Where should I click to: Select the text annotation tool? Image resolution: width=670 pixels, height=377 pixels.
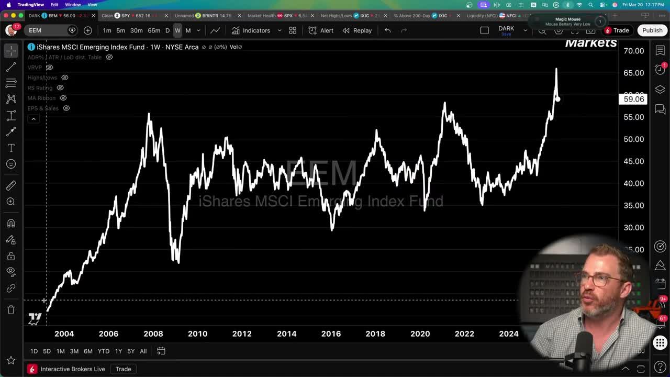pos(11,148)
